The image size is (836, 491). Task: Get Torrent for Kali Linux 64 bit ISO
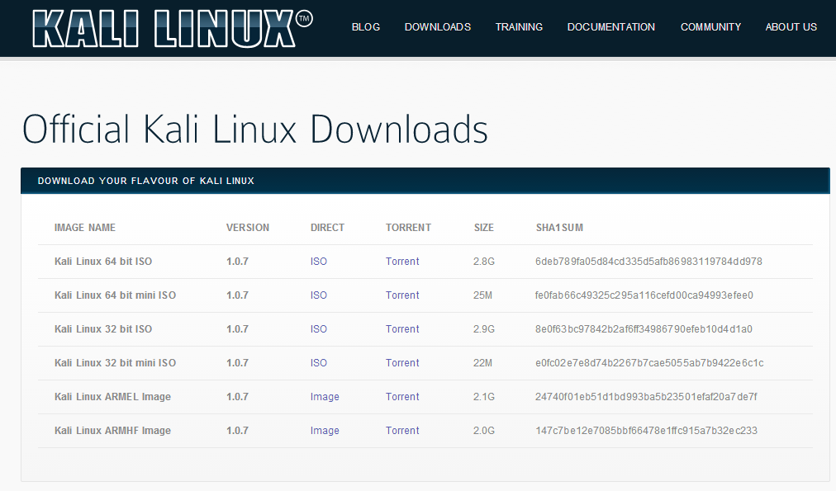coord(402,262)
